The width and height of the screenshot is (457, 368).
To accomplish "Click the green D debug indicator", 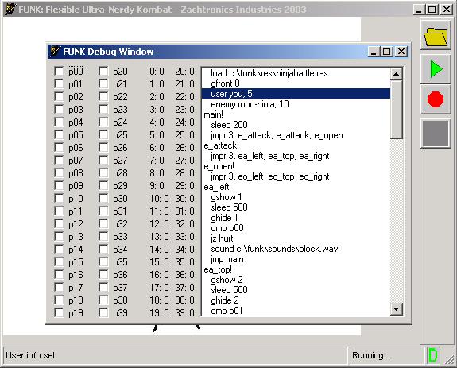I will (433, 355).
